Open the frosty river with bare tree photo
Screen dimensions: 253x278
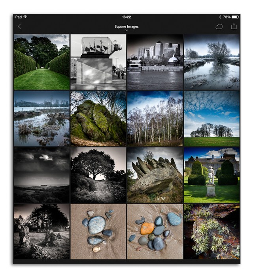(x=211, y=62)
